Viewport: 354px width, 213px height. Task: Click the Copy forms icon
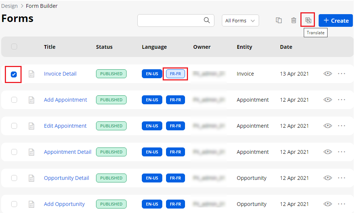click(279, 20)
